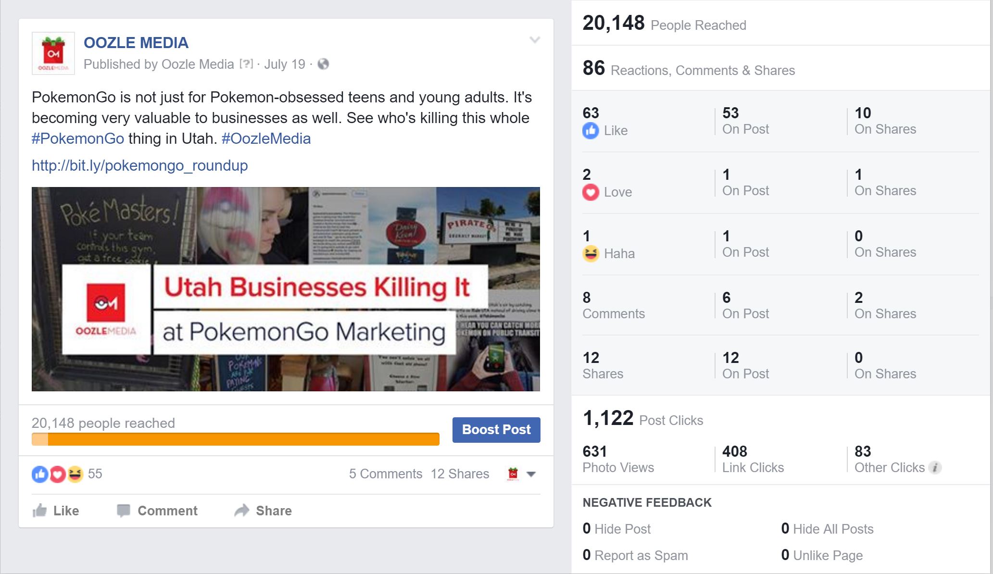993x574 pixels.
Task: Click the Oozle Media page identity icon
Action: 513,474
